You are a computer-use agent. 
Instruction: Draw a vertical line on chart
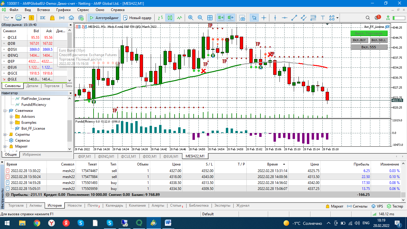pos(275,18)
